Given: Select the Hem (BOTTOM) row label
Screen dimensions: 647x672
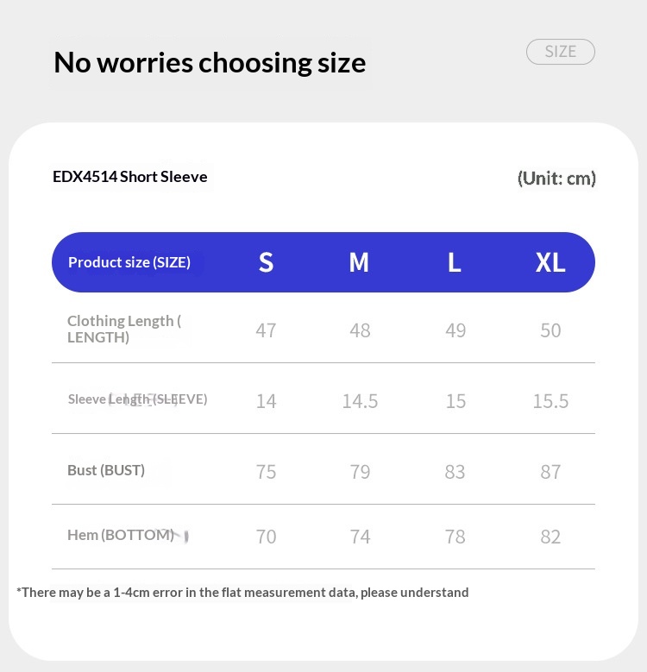Looking at the screenshot, I should (121, 535).
